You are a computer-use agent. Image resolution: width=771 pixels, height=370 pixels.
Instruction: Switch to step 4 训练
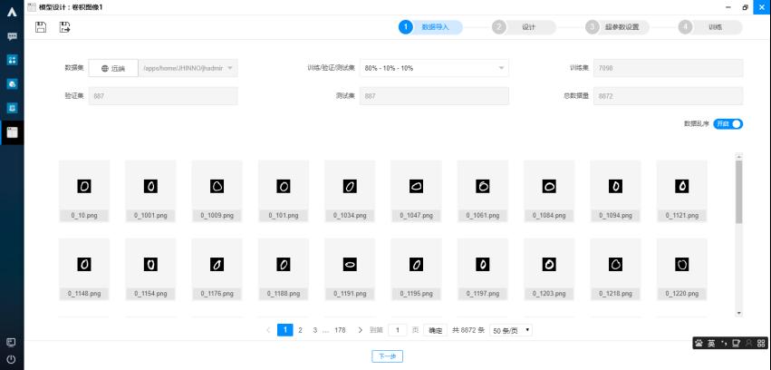[710, 27]
